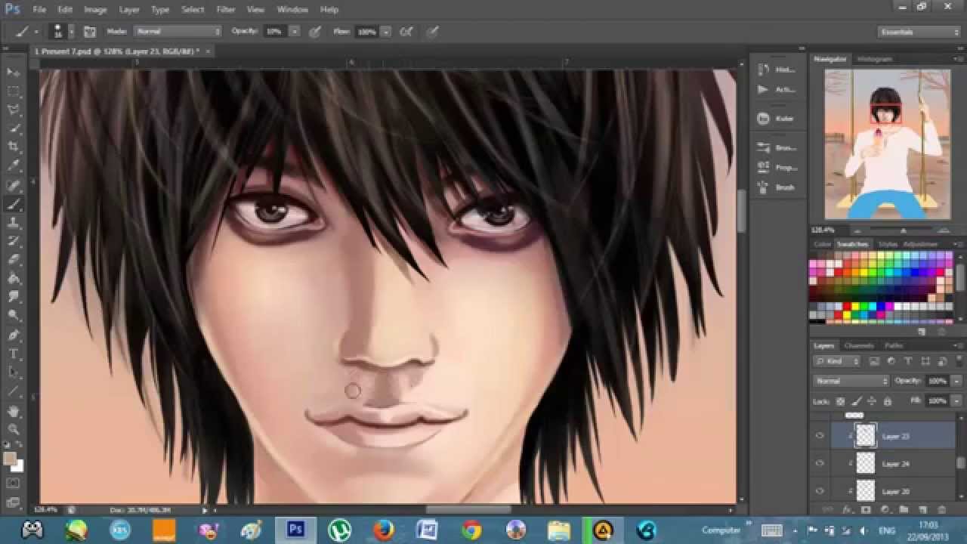
Task: Open the Flow slider arrow
Action: 386,32
